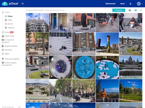Click the Копии backup icon
Image resolution: width=145 pixels, height=108 pixels.
click(3, 32)
